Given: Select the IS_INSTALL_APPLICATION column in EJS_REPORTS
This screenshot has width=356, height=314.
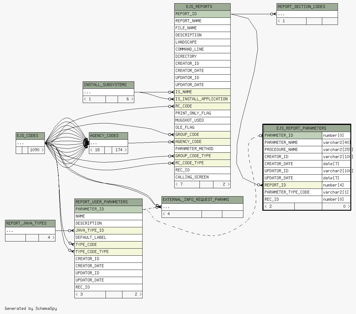Looking at the screenshot, I should click(202, 99).
